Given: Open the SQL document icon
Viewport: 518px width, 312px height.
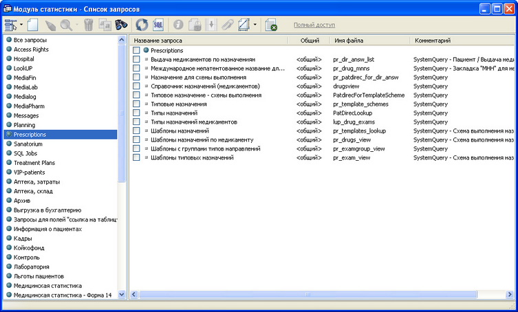Looking at the screenshot, I should click(158, 25).
